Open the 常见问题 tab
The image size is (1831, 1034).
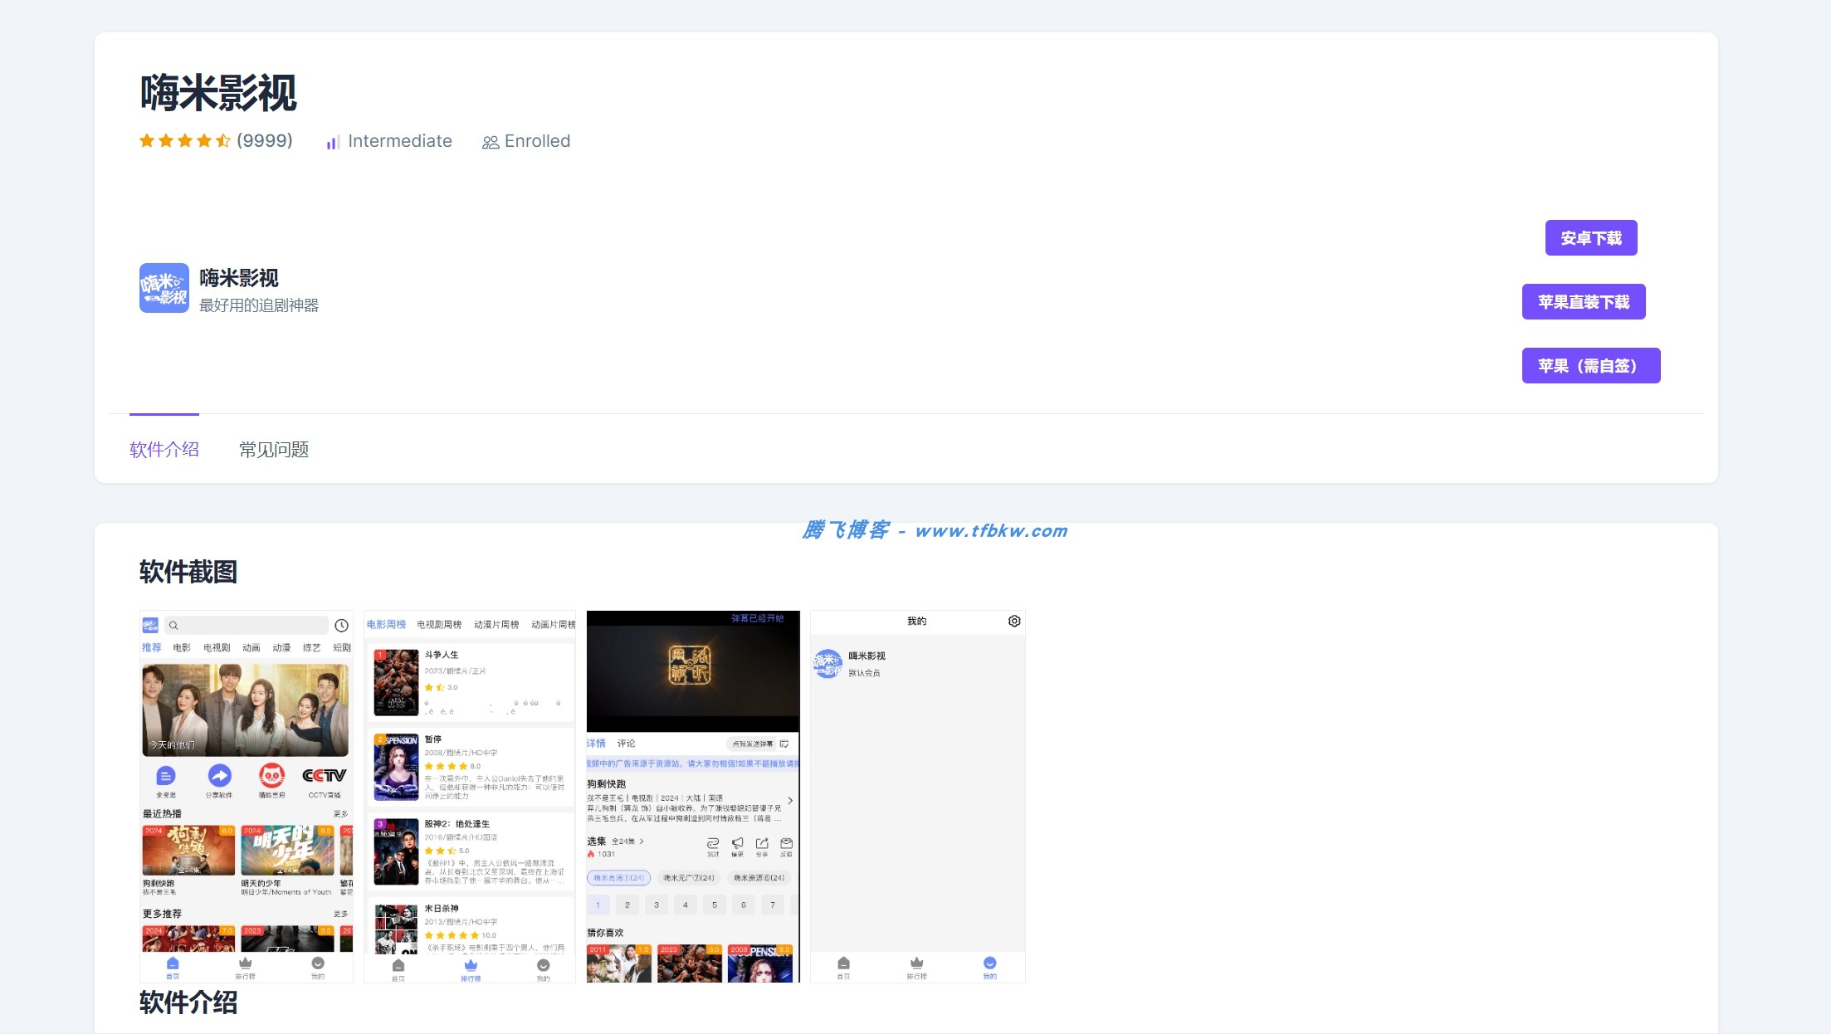274,450
